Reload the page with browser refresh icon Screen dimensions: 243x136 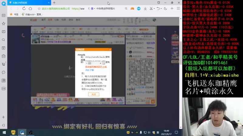click(24, 8)
